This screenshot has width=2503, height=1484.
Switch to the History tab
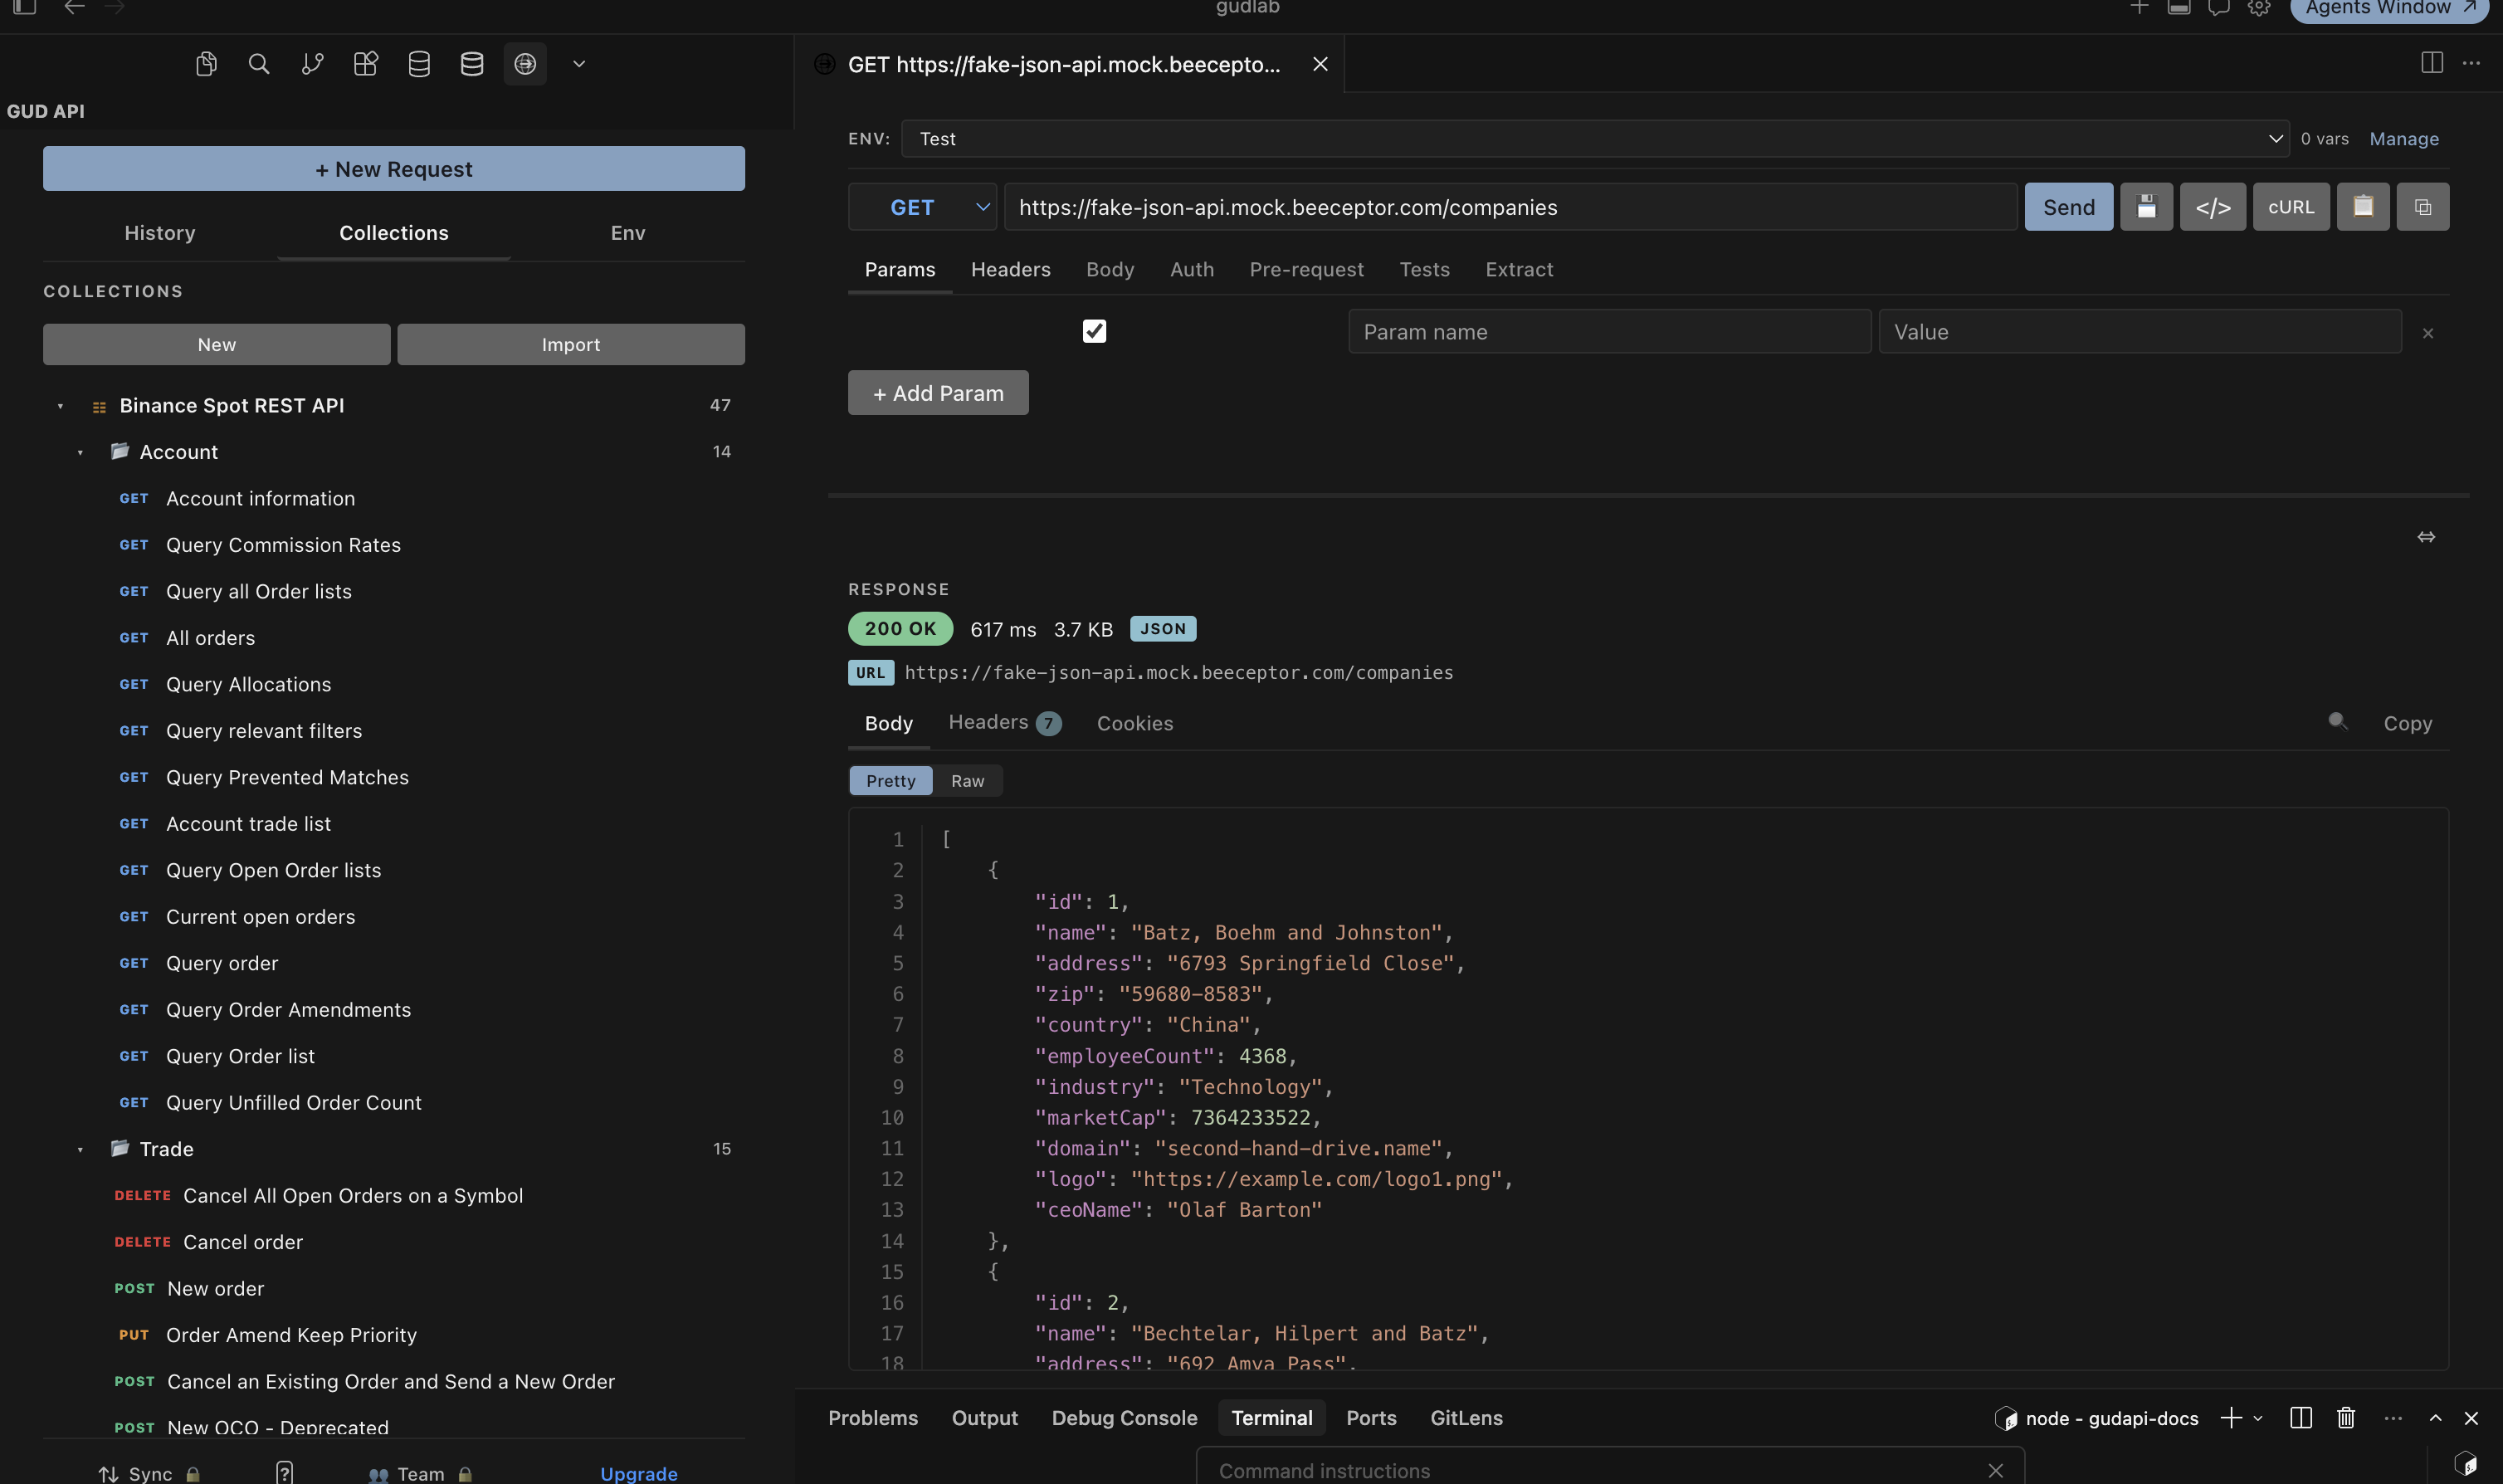coord(160,233)
